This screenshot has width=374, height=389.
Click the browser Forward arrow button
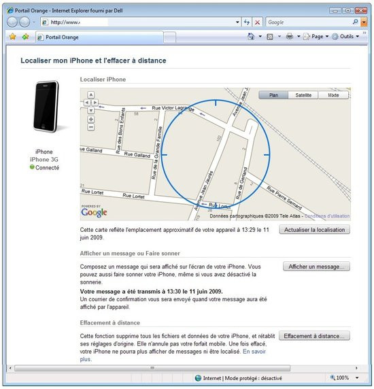click(24, 22)
